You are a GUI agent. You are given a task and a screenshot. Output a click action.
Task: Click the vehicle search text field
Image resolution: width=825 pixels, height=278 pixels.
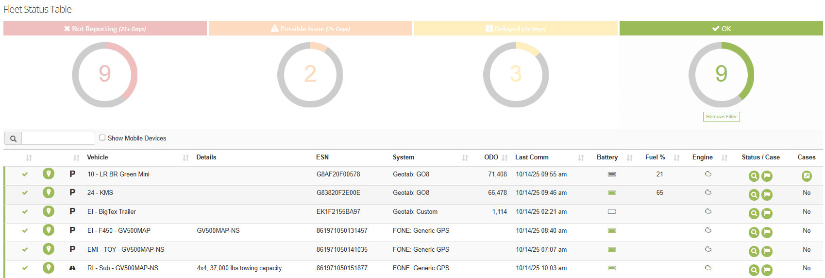point(58,139)
